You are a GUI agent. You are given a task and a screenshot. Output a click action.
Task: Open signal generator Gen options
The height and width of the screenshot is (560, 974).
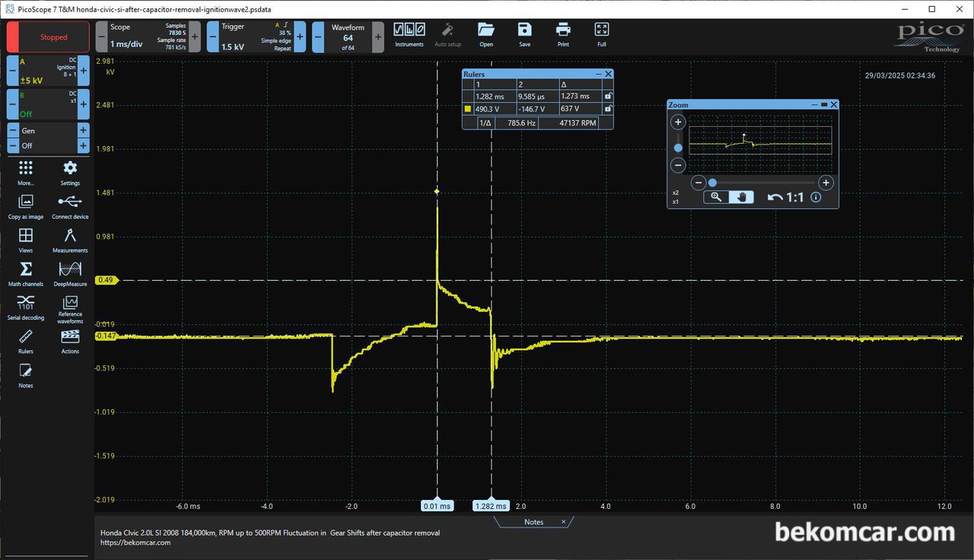tap(48, 130)
